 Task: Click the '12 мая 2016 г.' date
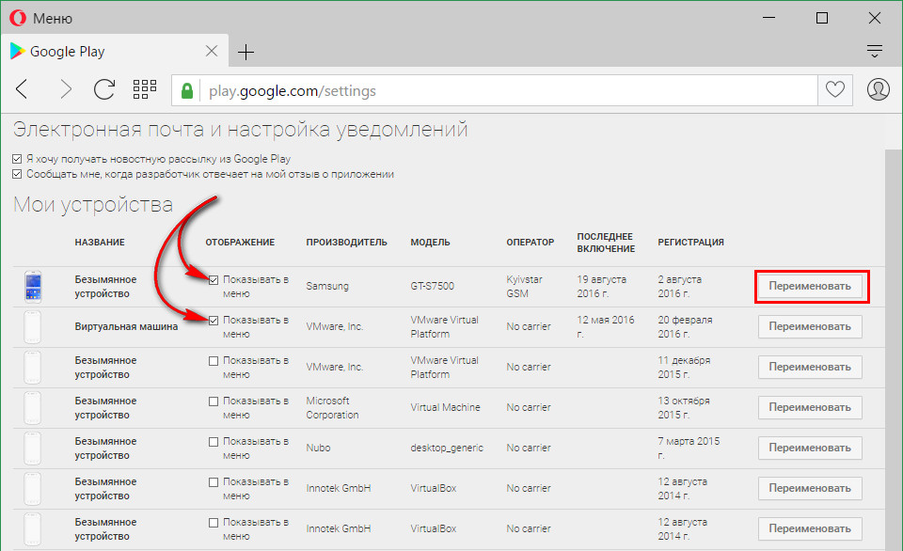(605, 326)
